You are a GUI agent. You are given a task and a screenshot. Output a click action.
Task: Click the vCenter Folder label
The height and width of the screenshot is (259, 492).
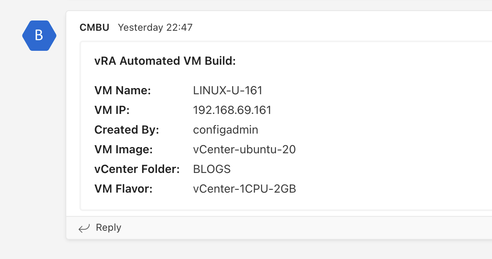pos(137,169)
